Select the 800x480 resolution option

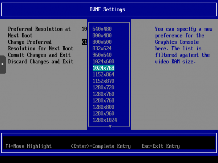[102, 35]
